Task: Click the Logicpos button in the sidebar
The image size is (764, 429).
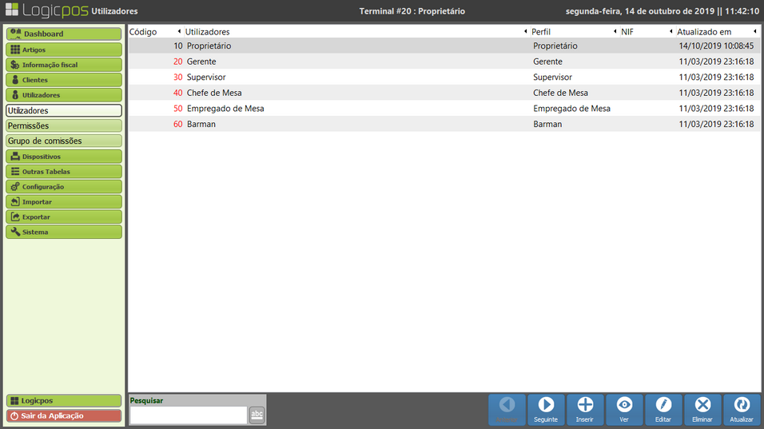Action: (64, 400)
